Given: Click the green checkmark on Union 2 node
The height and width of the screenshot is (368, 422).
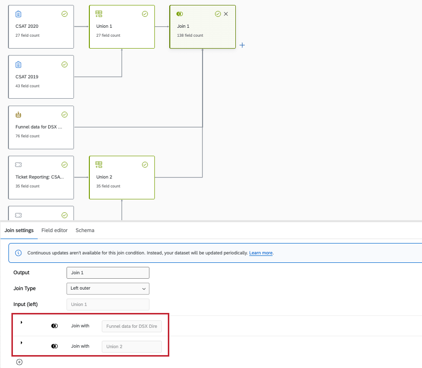Looking at the screenshot, I should [144, 164].
